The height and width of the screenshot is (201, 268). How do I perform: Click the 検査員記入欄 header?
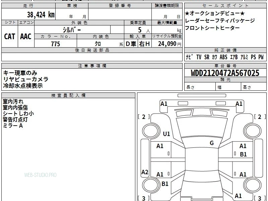[68, 95]
